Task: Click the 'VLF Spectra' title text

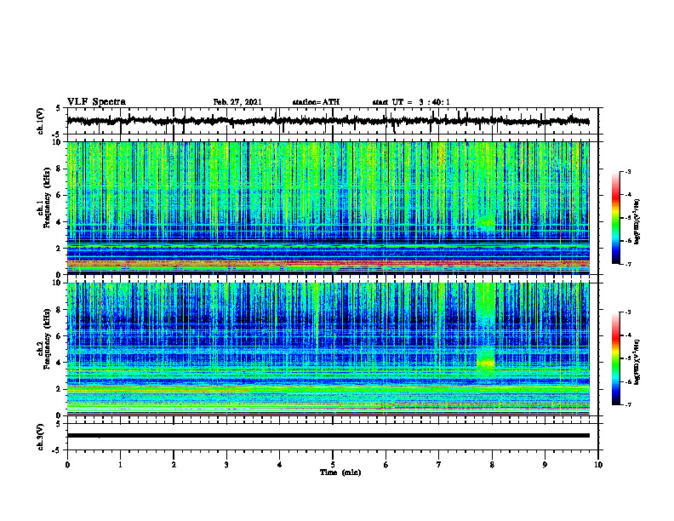Action: click(x=96, y=101)
